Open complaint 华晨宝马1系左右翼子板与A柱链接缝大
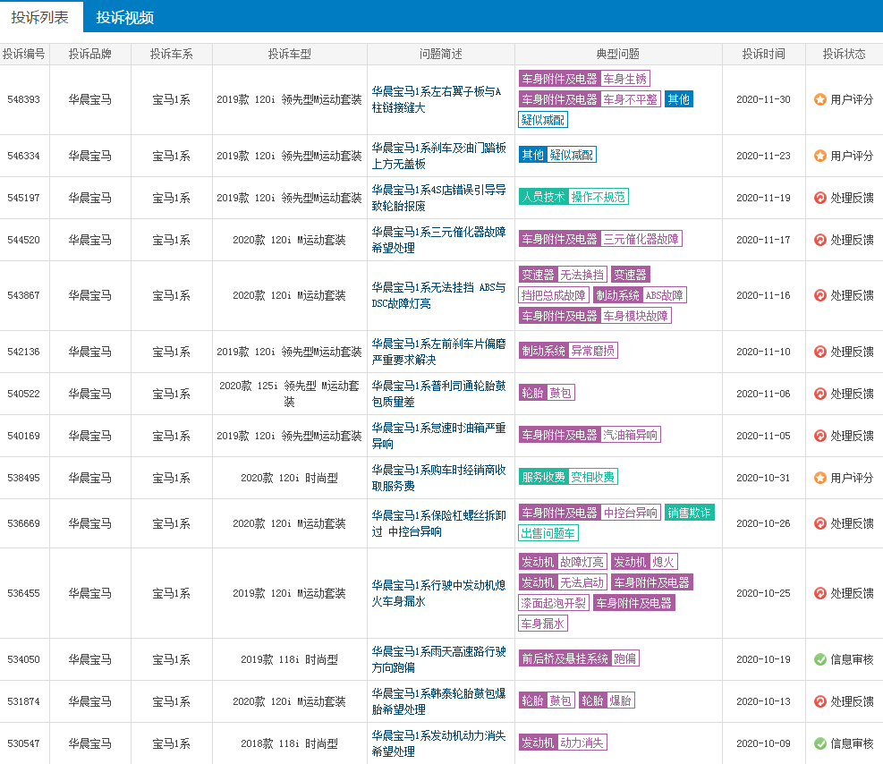The image size is (883, 764). 437,99
